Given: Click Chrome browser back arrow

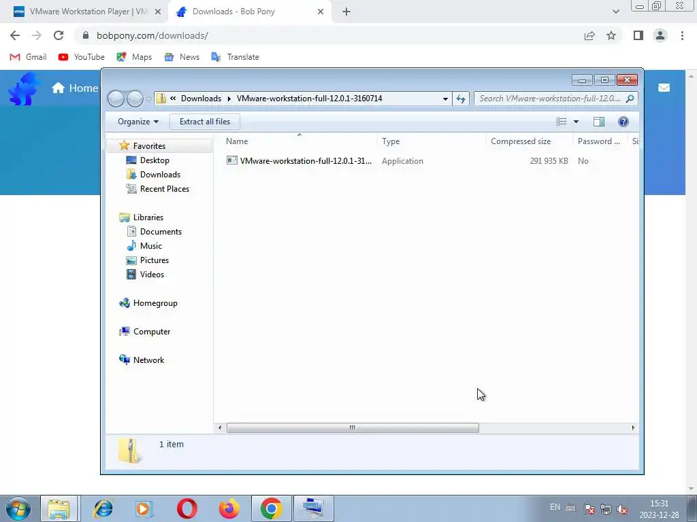Looking at the screenshot, I should click(15, 35).
